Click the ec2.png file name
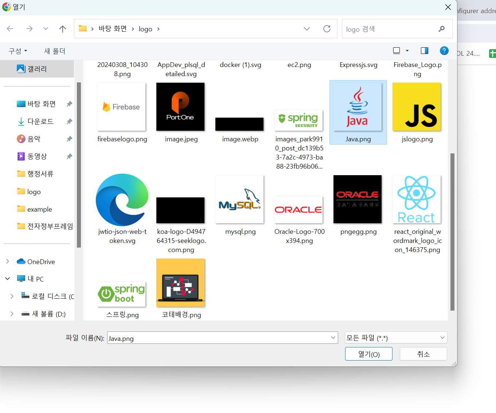This screenshot has width=496, height=413. coord(299,65)
